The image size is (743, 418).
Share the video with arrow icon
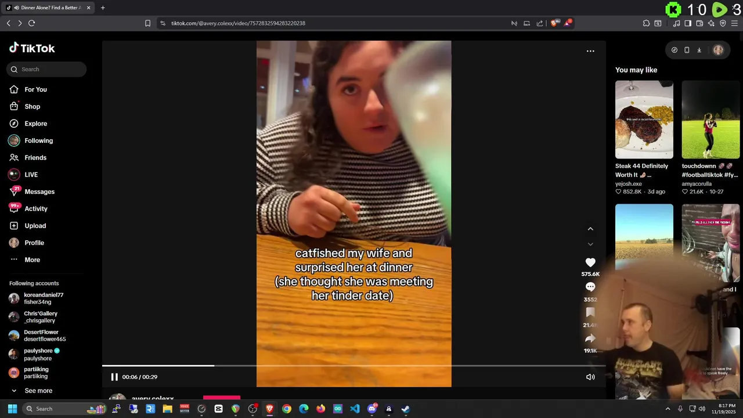click(590, 338)
